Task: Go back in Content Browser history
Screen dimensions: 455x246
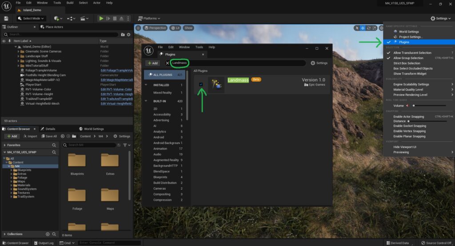Action: 62,136
